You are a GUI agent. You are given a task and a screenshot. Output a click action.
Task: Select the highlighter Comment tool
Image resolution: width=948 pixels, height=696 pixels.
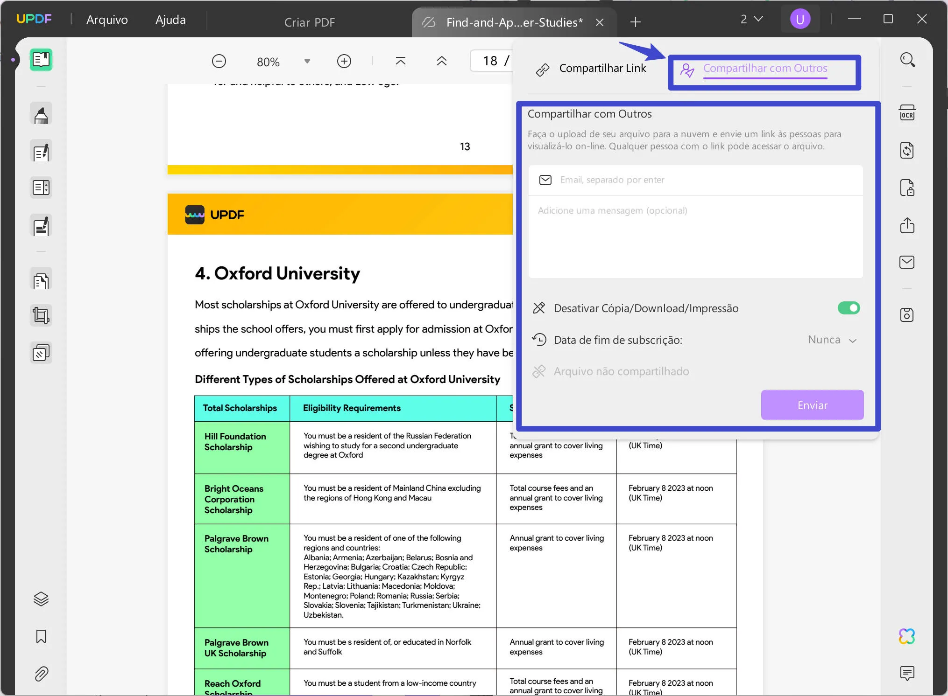click(41, 114)
